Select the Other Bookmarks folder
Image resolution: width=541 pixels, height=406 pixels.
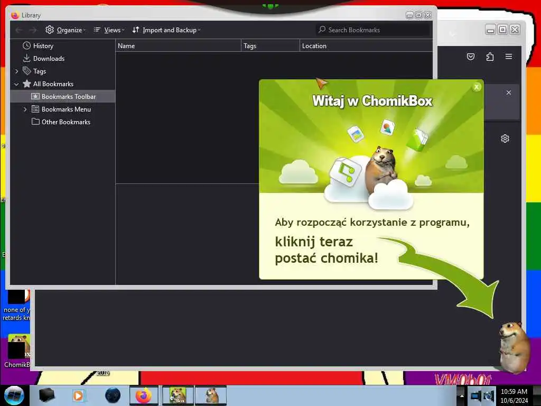[66, 122]
